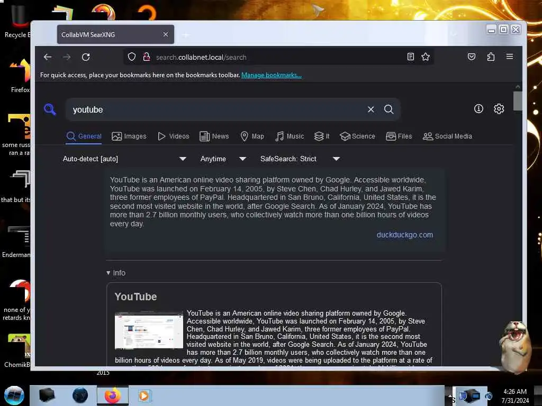542x406 pixels.
Task: Open a new browser tab
Action: (186, 35)
